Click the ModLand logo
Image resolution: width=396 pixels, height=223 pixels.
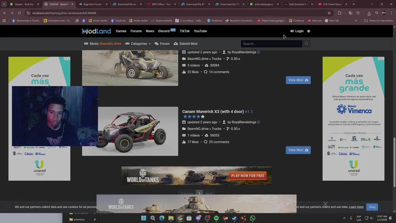tap(96, 31)
